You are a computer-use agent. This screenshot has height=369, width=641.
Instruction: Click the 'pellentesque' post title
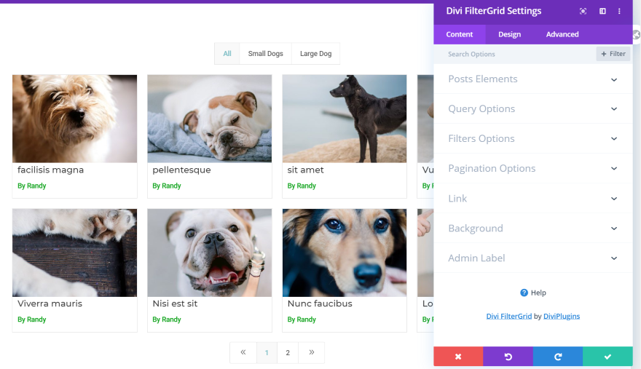pos(181,170)
